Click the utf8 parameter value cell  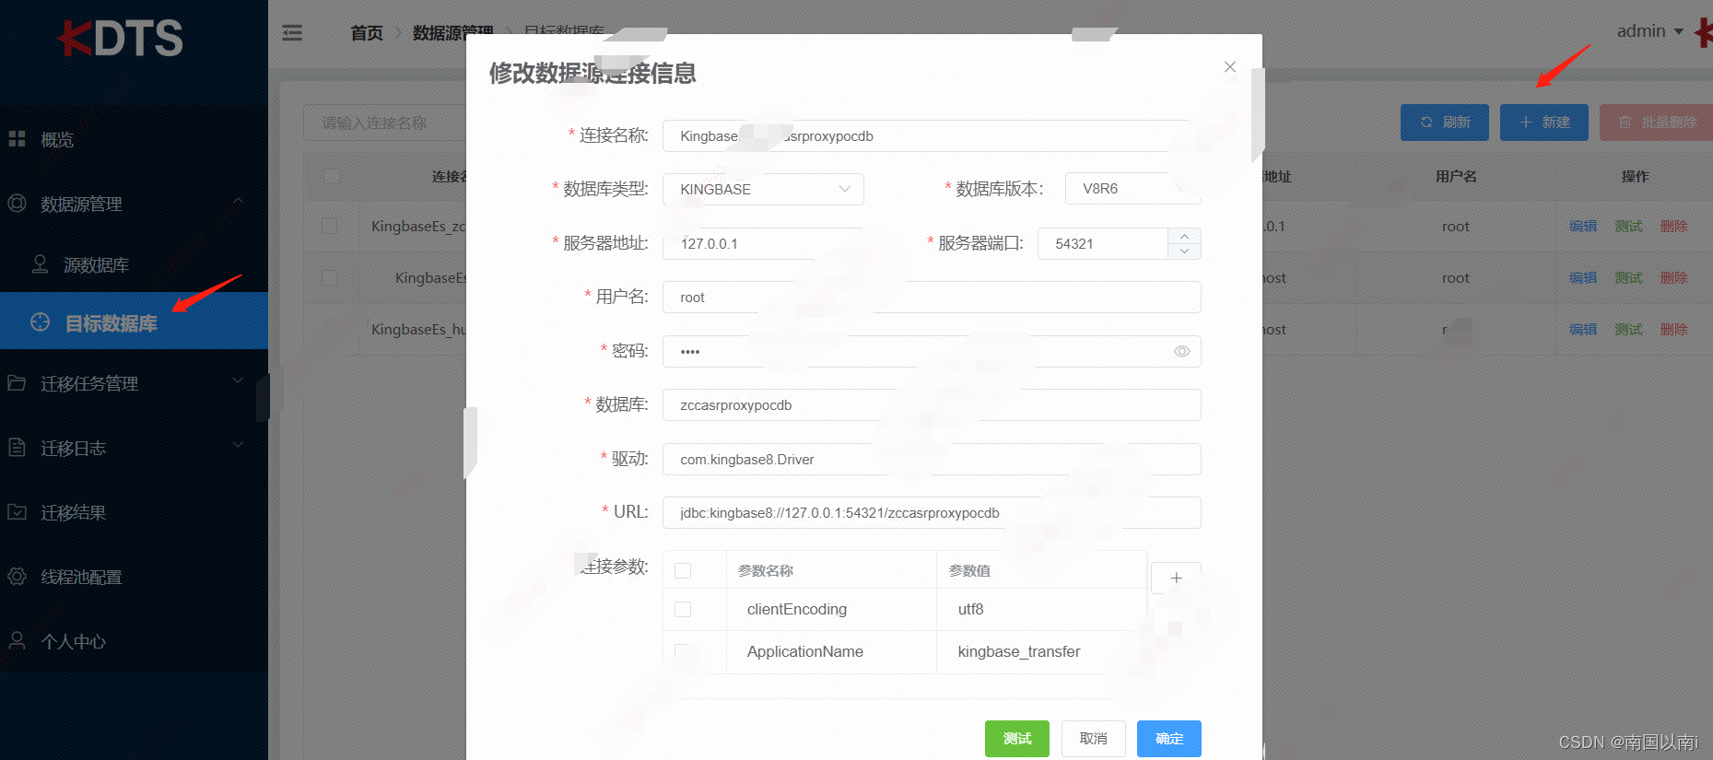click(1041, 609)
